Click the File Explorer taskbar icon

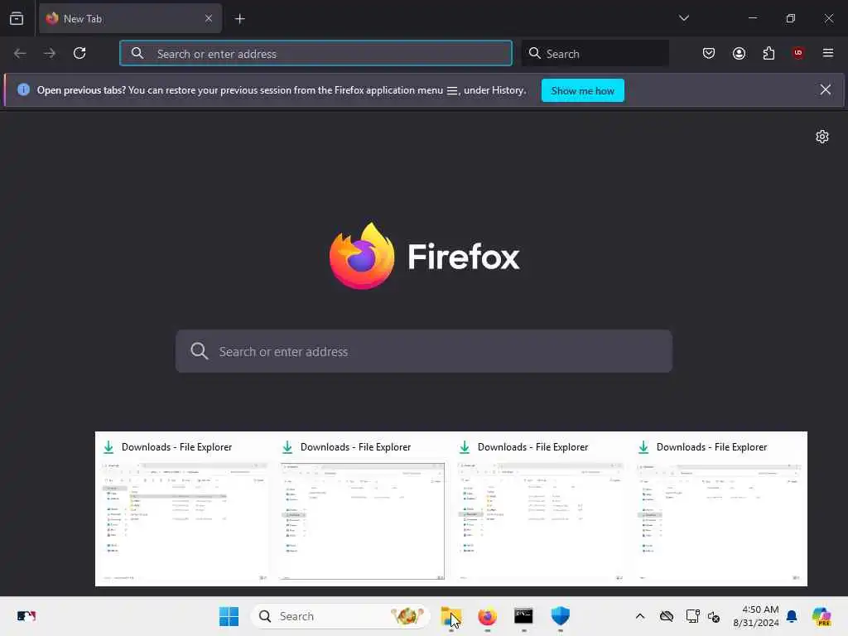pyautogui.click(x=451, y=616)
